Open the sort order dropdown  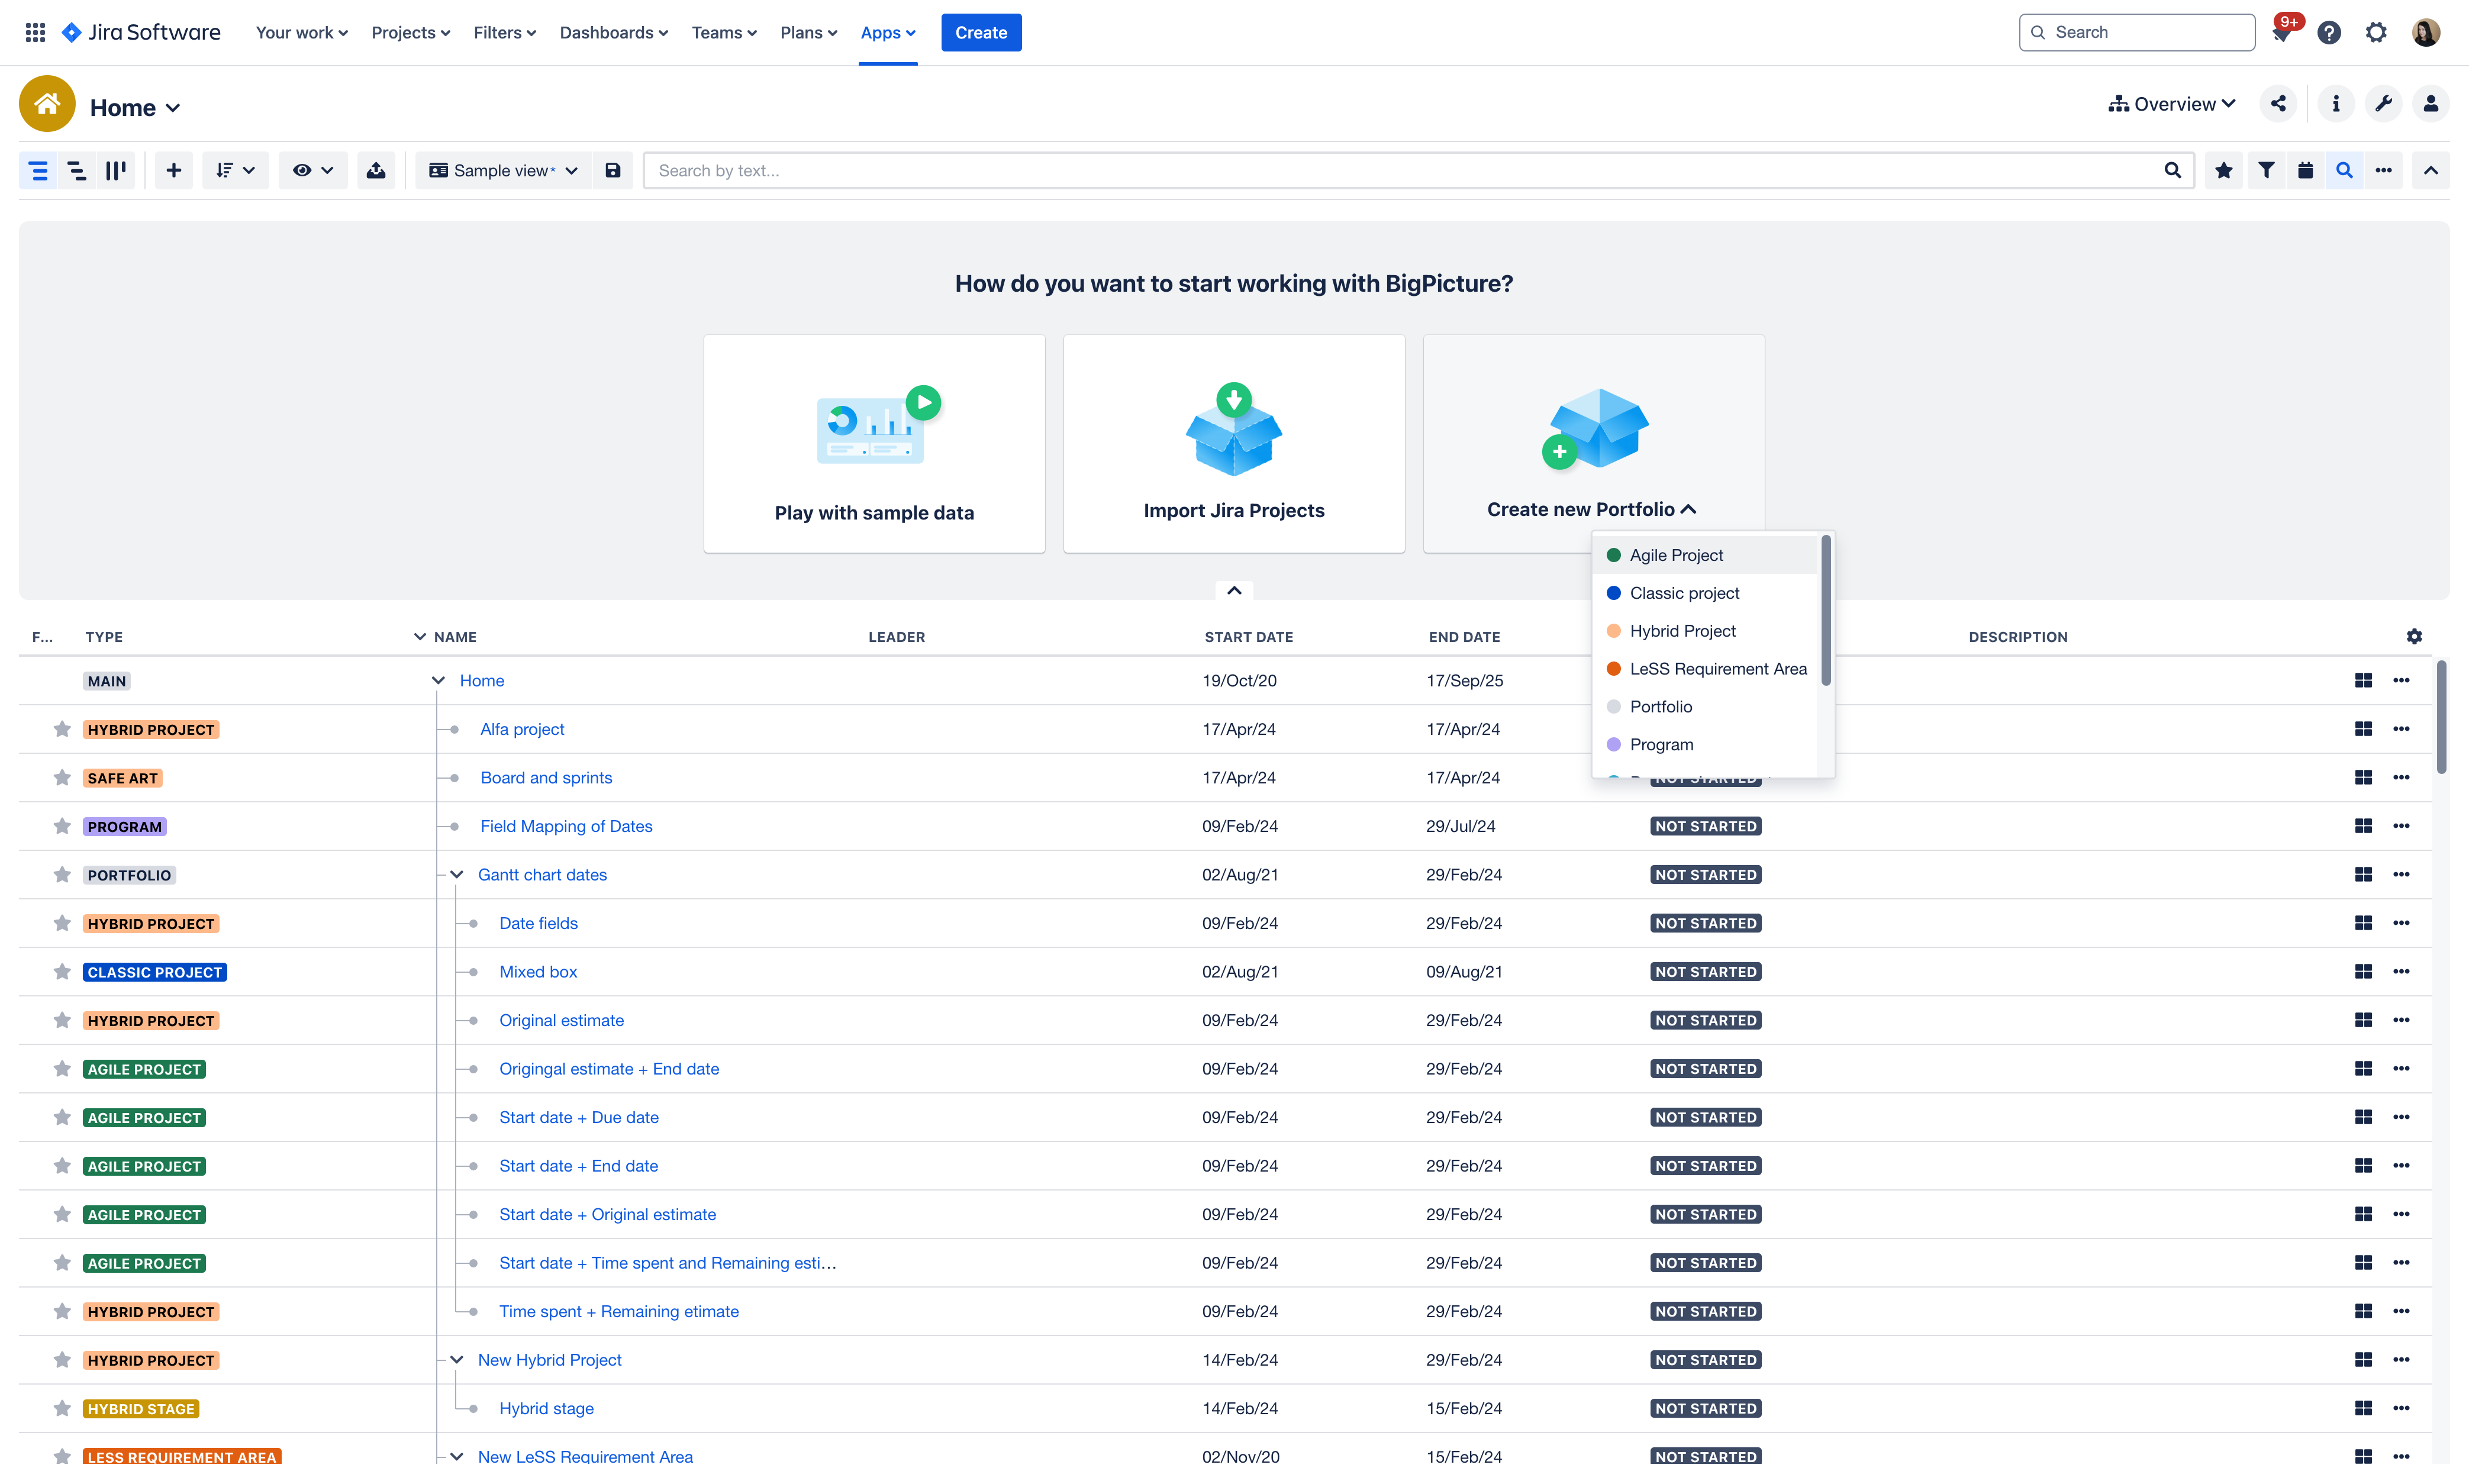coord(235,170)
